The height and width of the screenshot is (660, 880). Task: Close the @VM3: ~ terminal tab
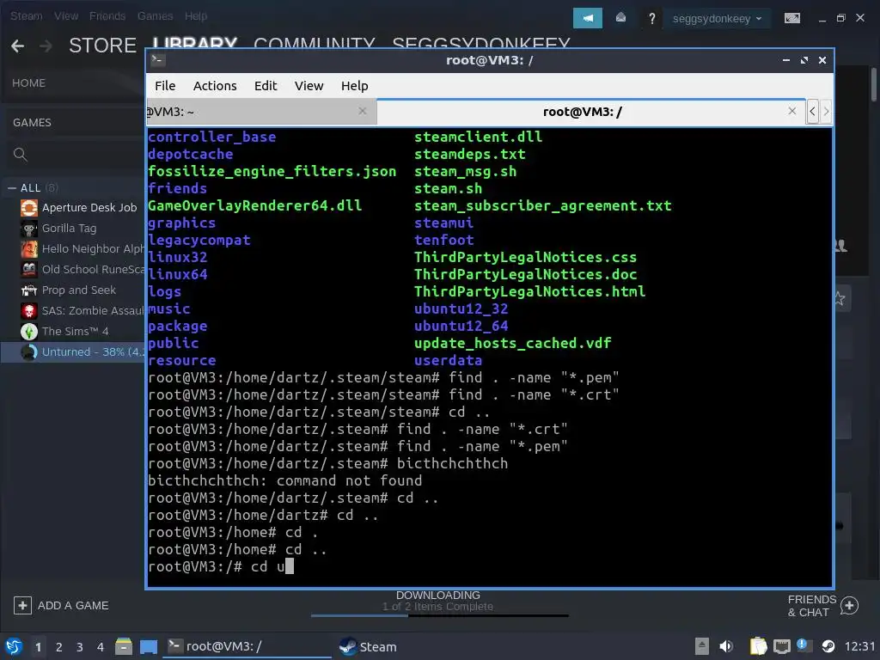point(363,111)
